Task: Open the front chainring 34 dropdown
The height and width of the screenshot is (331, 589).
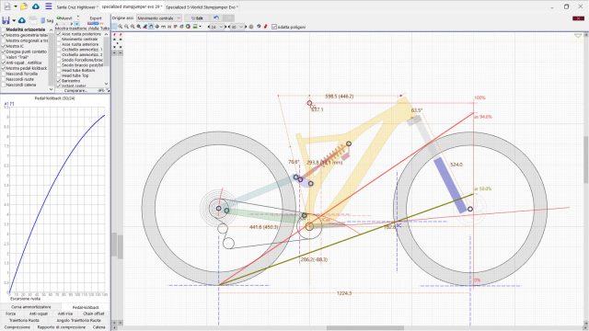Action: (x=216, y=27)
